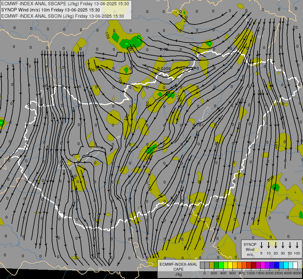Click the wind arrow above the 50 m/s label
Image resolution: width=303 pixels, height=279 pixels.
[290, 245]
